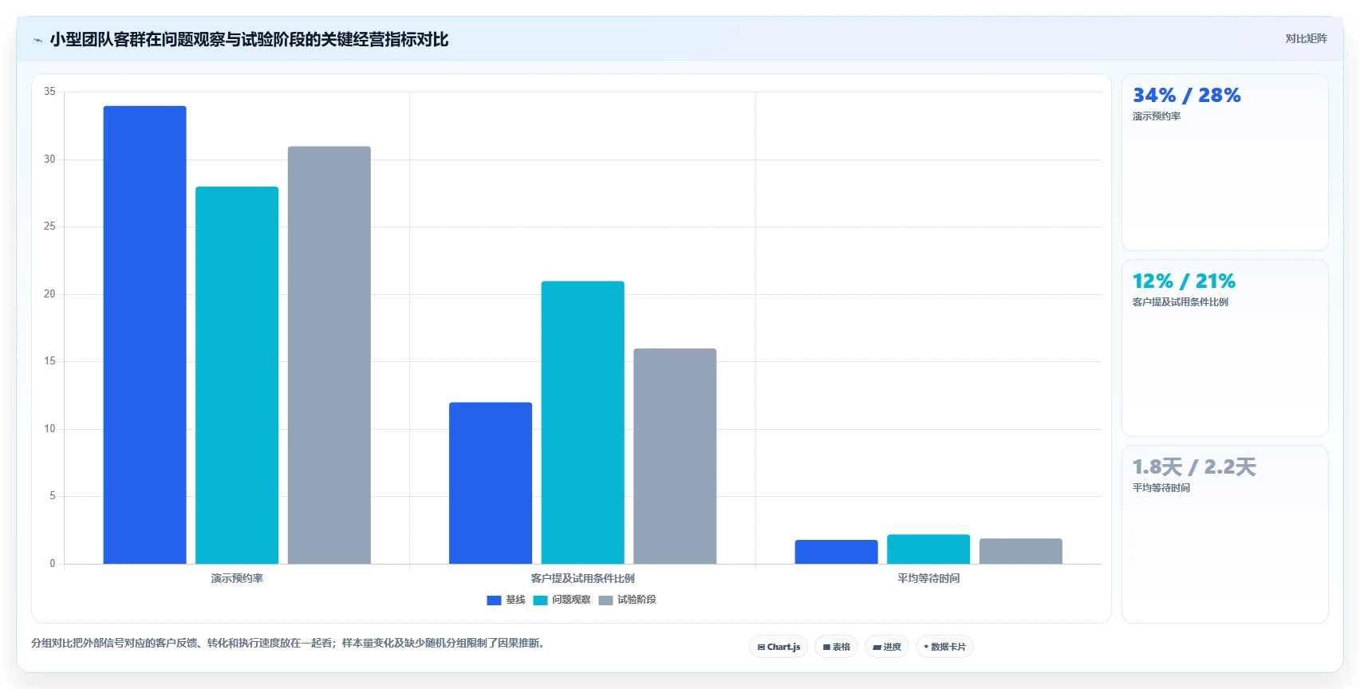
Task: Select the Chart.js chip
Action: [779, 647]
